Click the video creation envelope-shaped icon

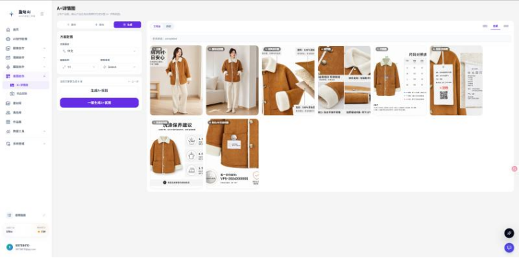[8, 58]
